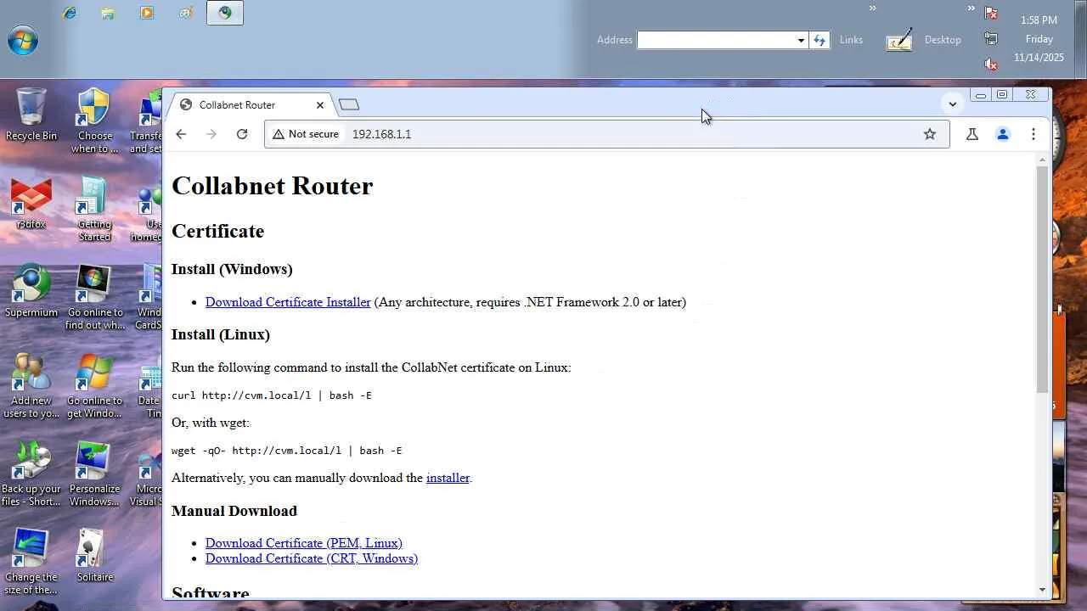The height and width of the screenshot is (611, 1087).
Task: Select 'Add new users to yo...' desktop shortcut
Action: point(31,386)
